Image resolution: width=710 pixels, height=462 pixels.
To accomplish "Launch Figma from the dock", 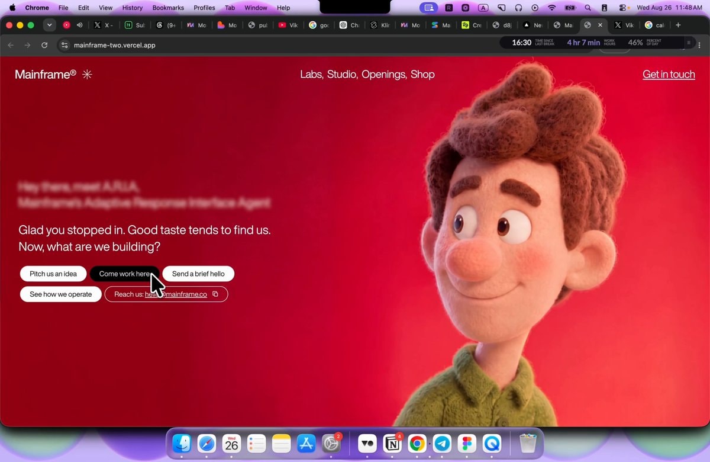I will point(467,443).
